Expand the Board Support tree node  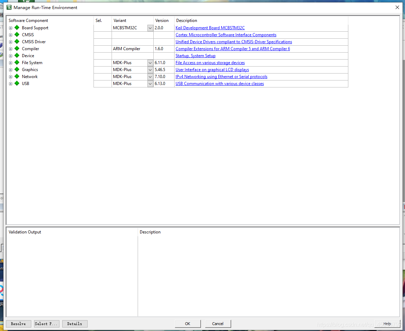[10, 28]
